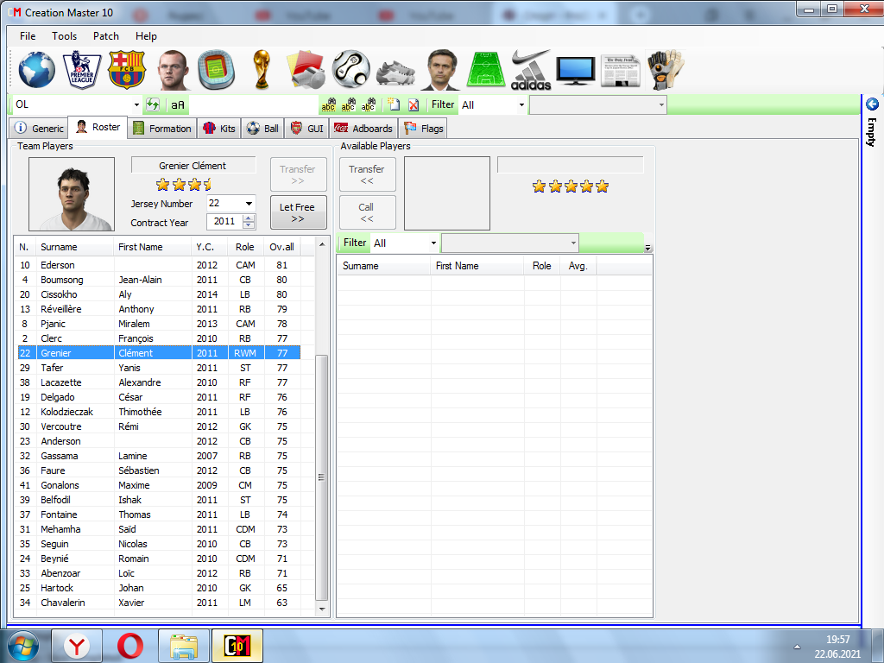This screenshot has width=884, height=663.
Task: Open the goalkeeper gloves icon
Action: pos(666,70)
